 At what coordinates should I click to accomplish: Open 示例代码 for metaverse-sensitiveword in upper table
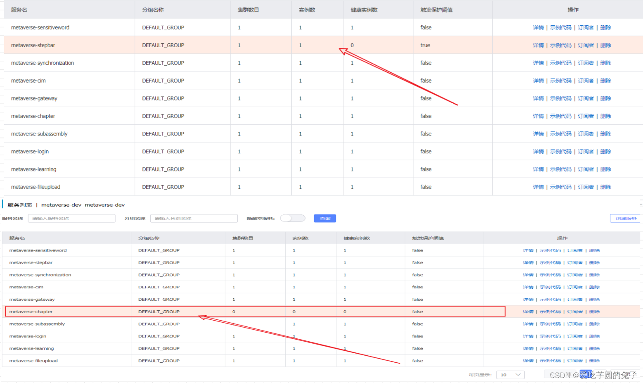tap(560, 27)
